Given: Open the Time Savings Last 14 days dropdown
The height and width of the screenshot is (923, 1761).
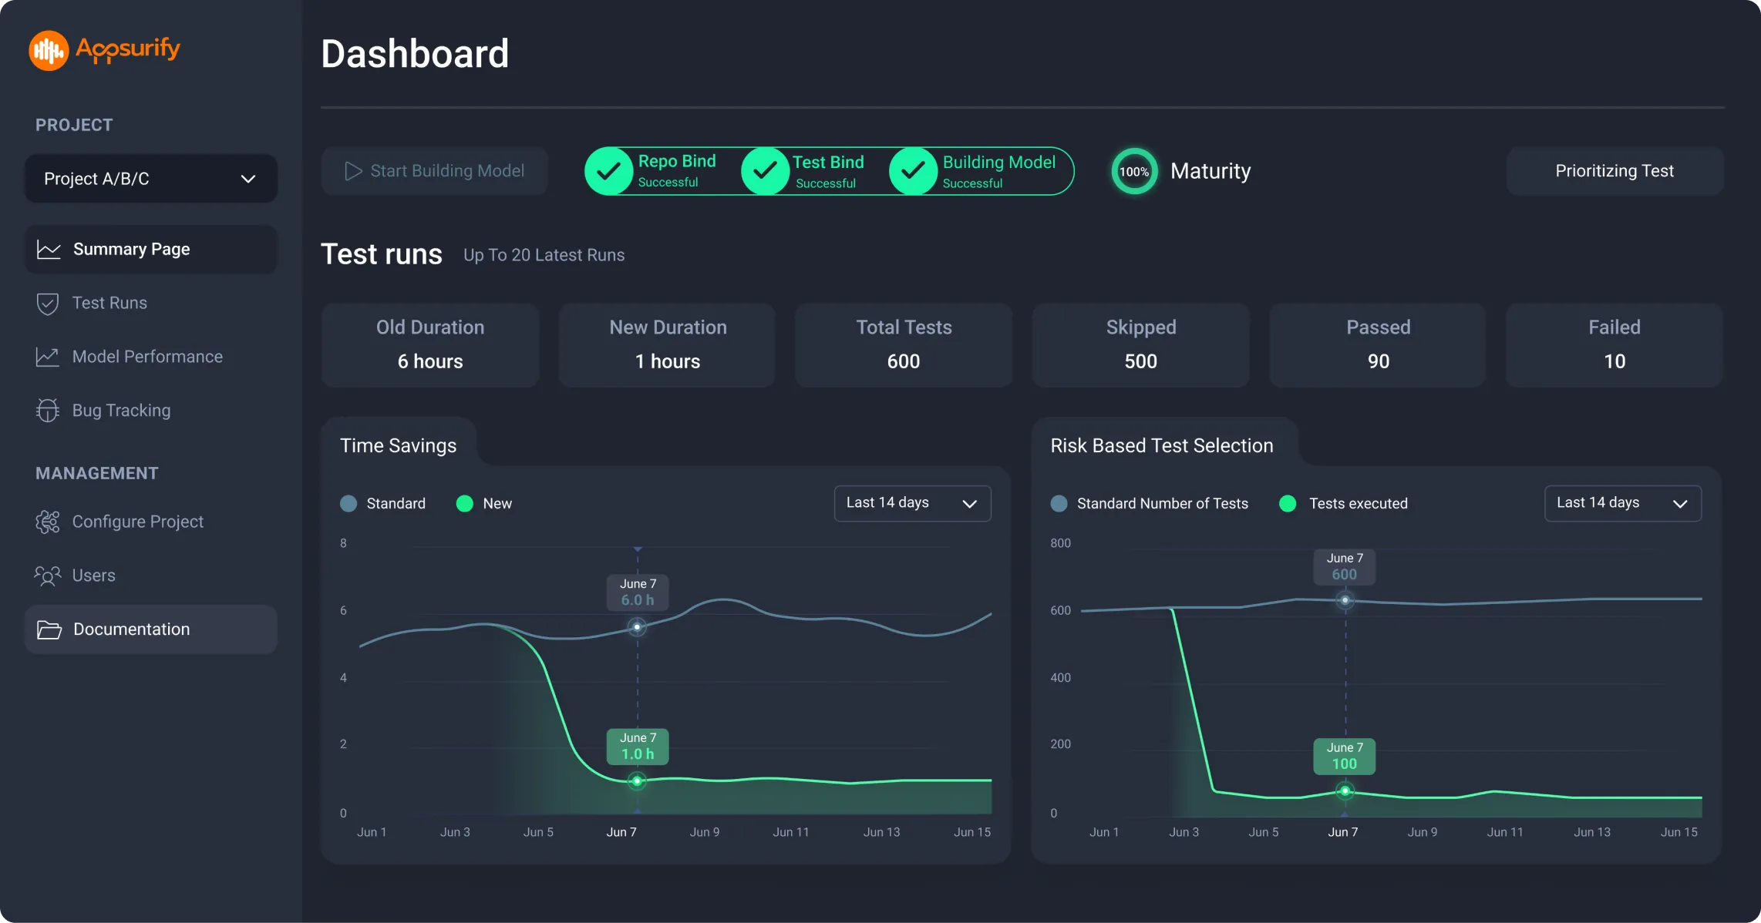Looking at the screenshot, I should [x=912, y=502].
